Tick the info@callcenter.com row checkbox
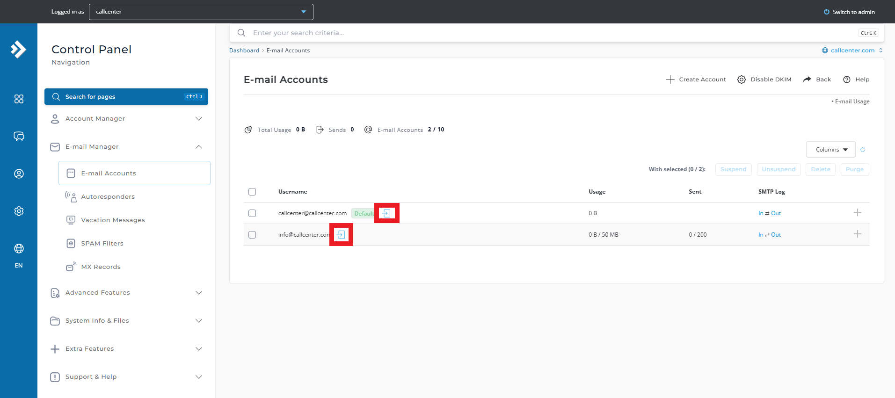Viewport: 895px width, 398px height. (252, 235)
